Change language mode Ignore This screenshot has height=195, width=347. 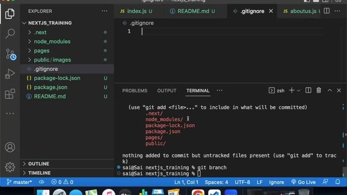(277, 182)
